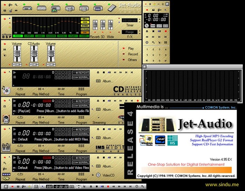Click the Timer digital display
The height and width of the screenshot is (191, 245).
point(129,20)
